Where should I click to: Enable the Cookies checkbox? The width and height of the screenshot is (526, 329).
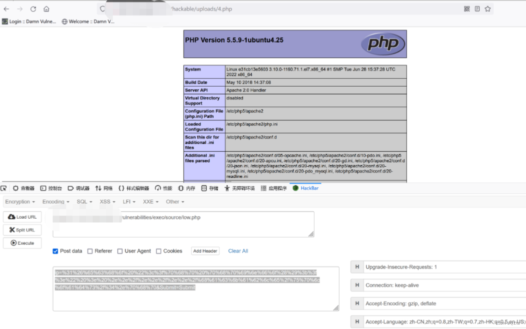pyautogui.click(x=159, y=251)
